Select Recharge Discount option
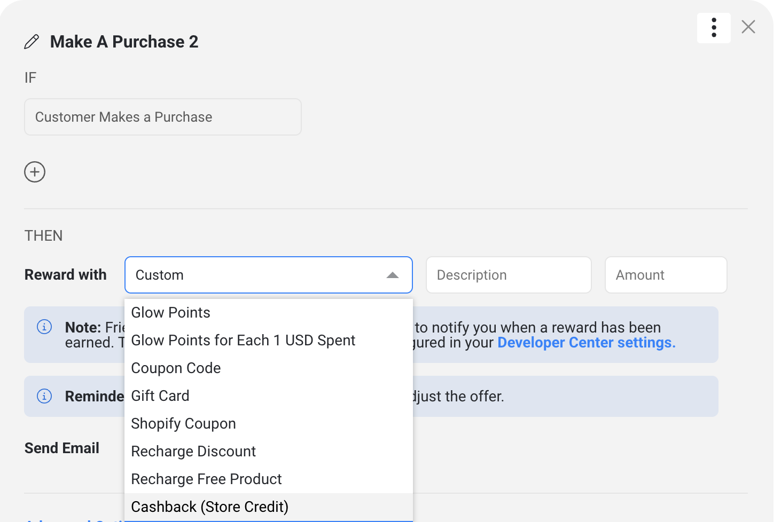Viewport: 781px width, 522px height. tap(193, 452)
